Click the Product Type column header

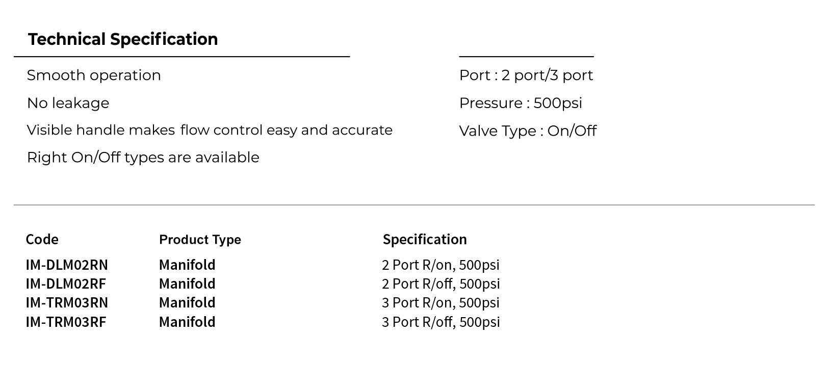(x=200, y=240)
